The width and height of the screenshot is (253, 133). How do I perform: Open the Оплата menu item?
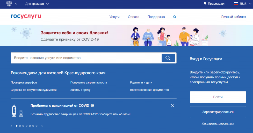point(133,17)
